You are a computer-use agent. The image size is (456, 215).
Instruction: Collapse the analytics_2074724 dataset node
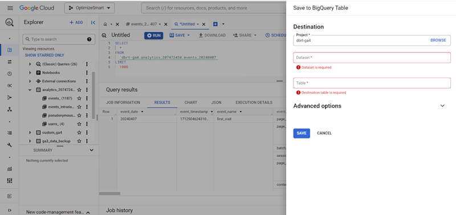tap(30, 90)
